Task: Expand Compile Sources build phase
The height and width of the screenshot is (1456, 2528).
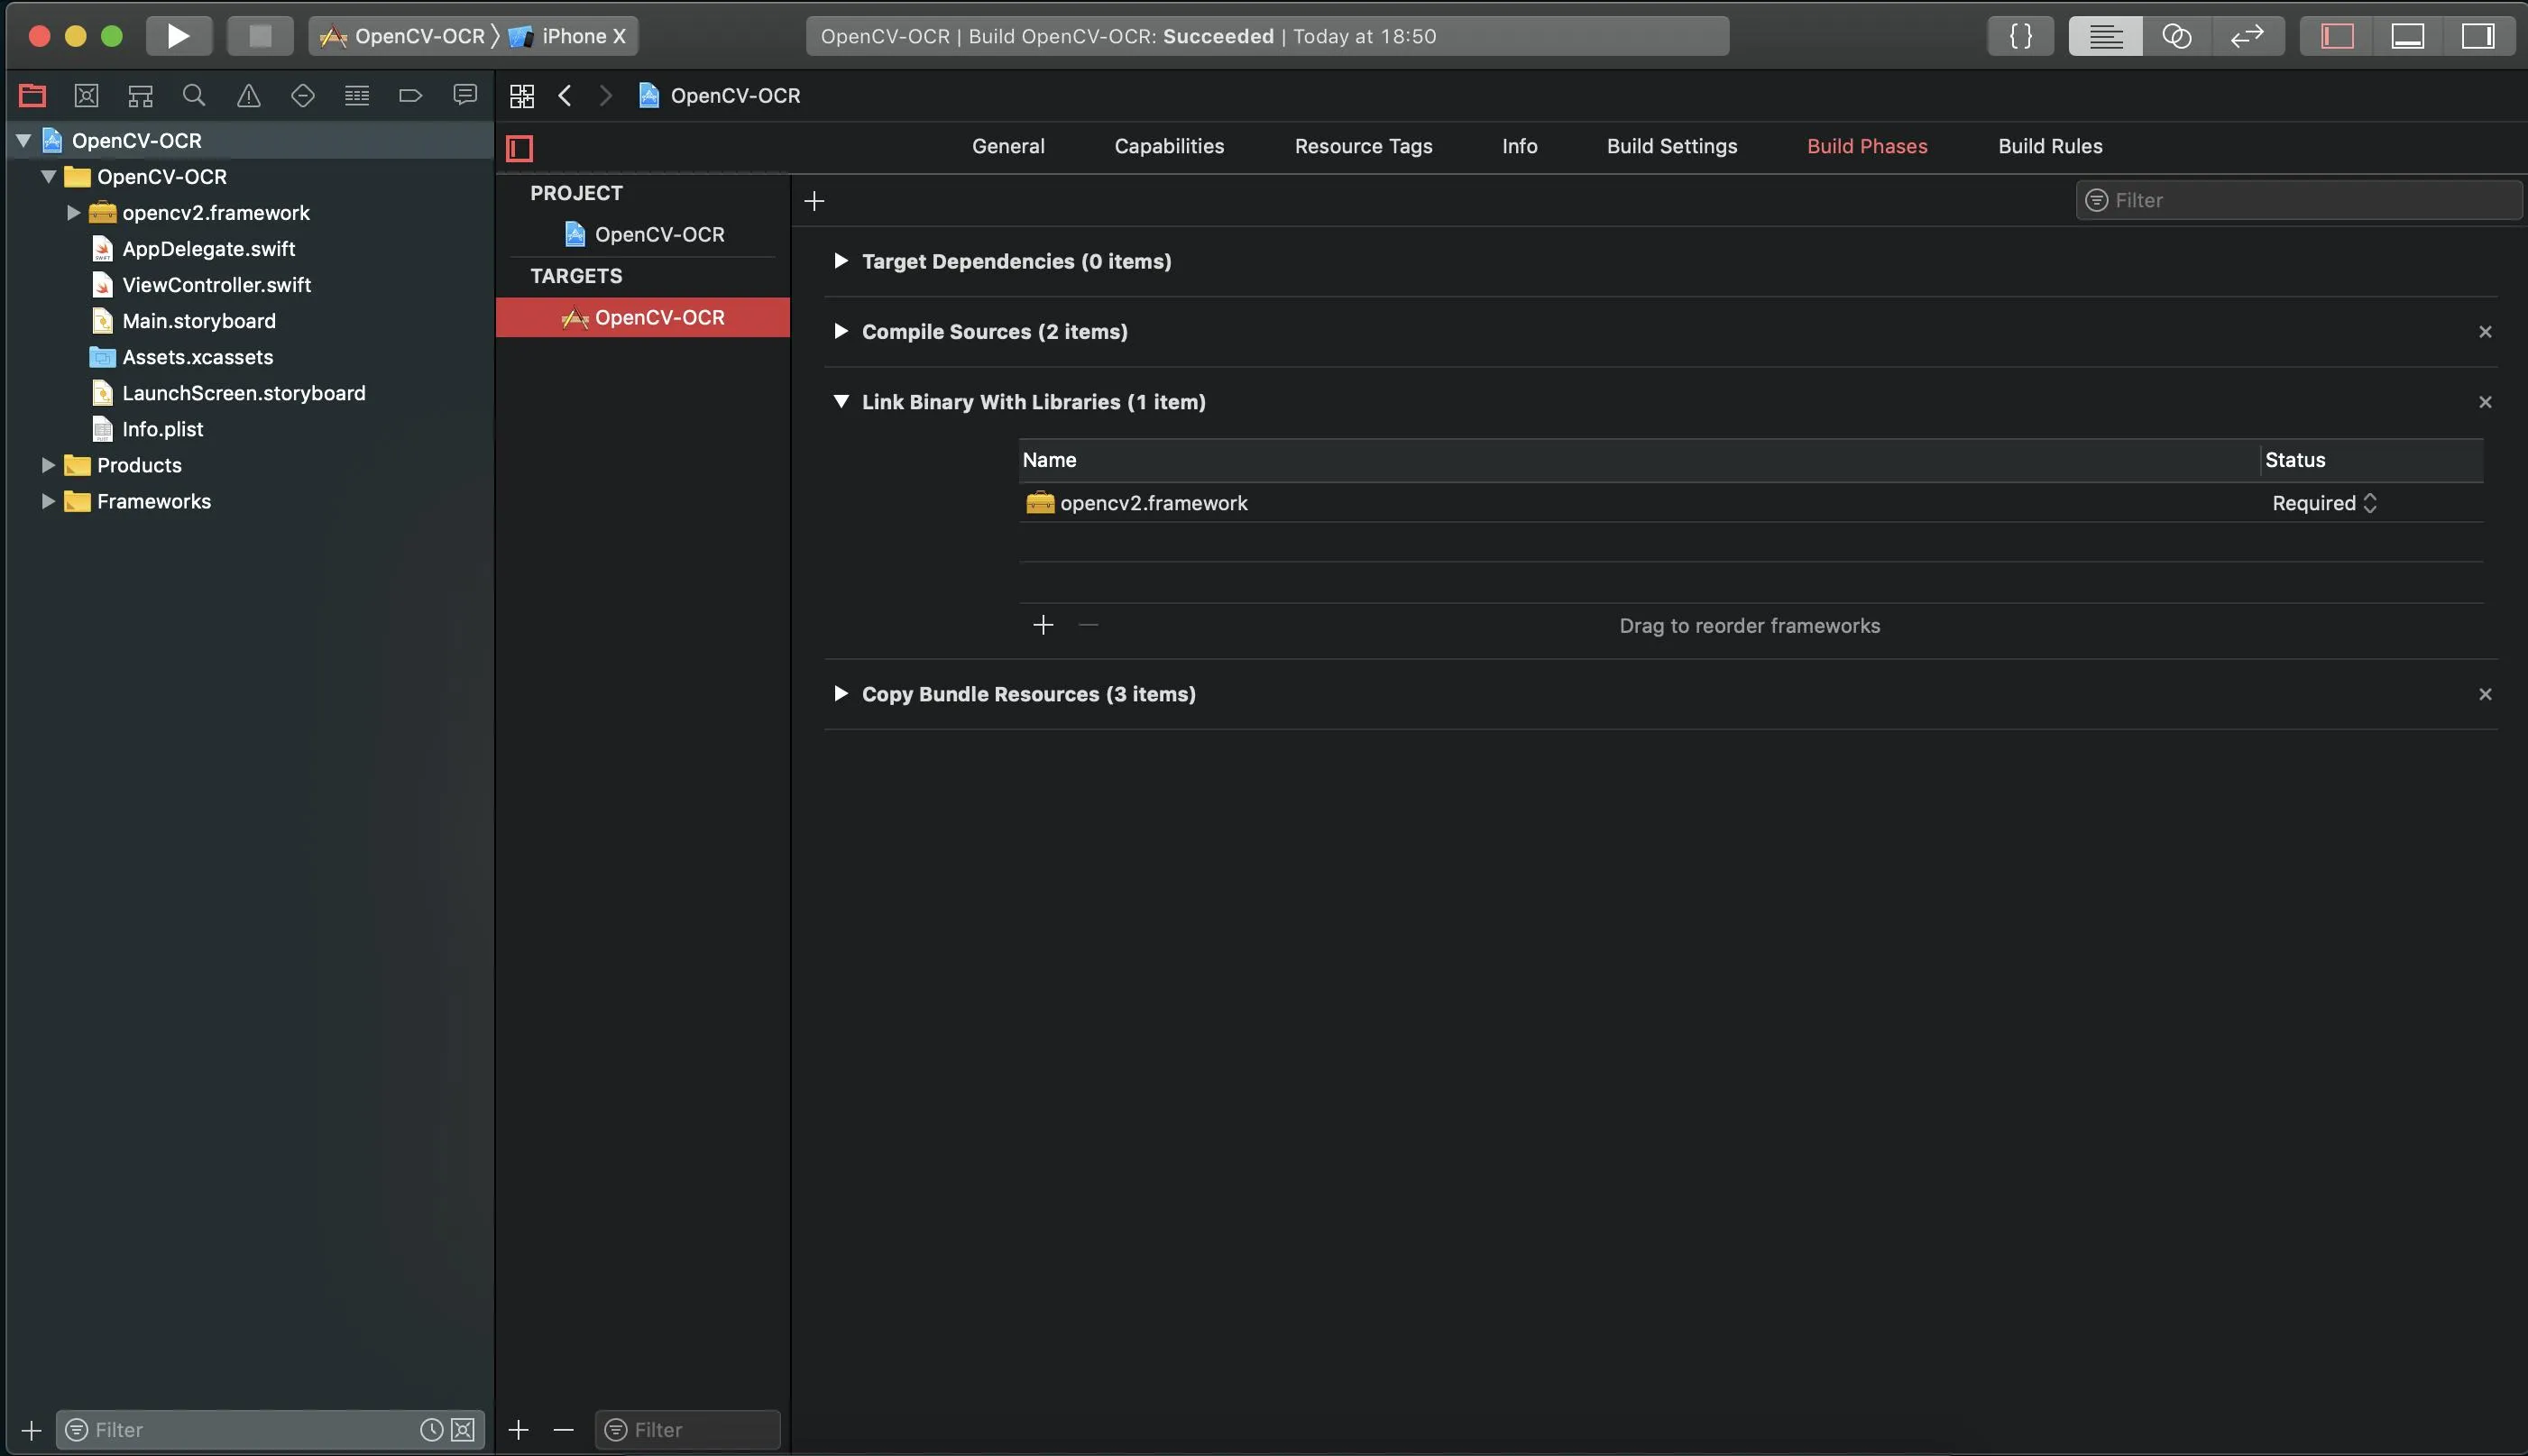Action: coord(841,331)
